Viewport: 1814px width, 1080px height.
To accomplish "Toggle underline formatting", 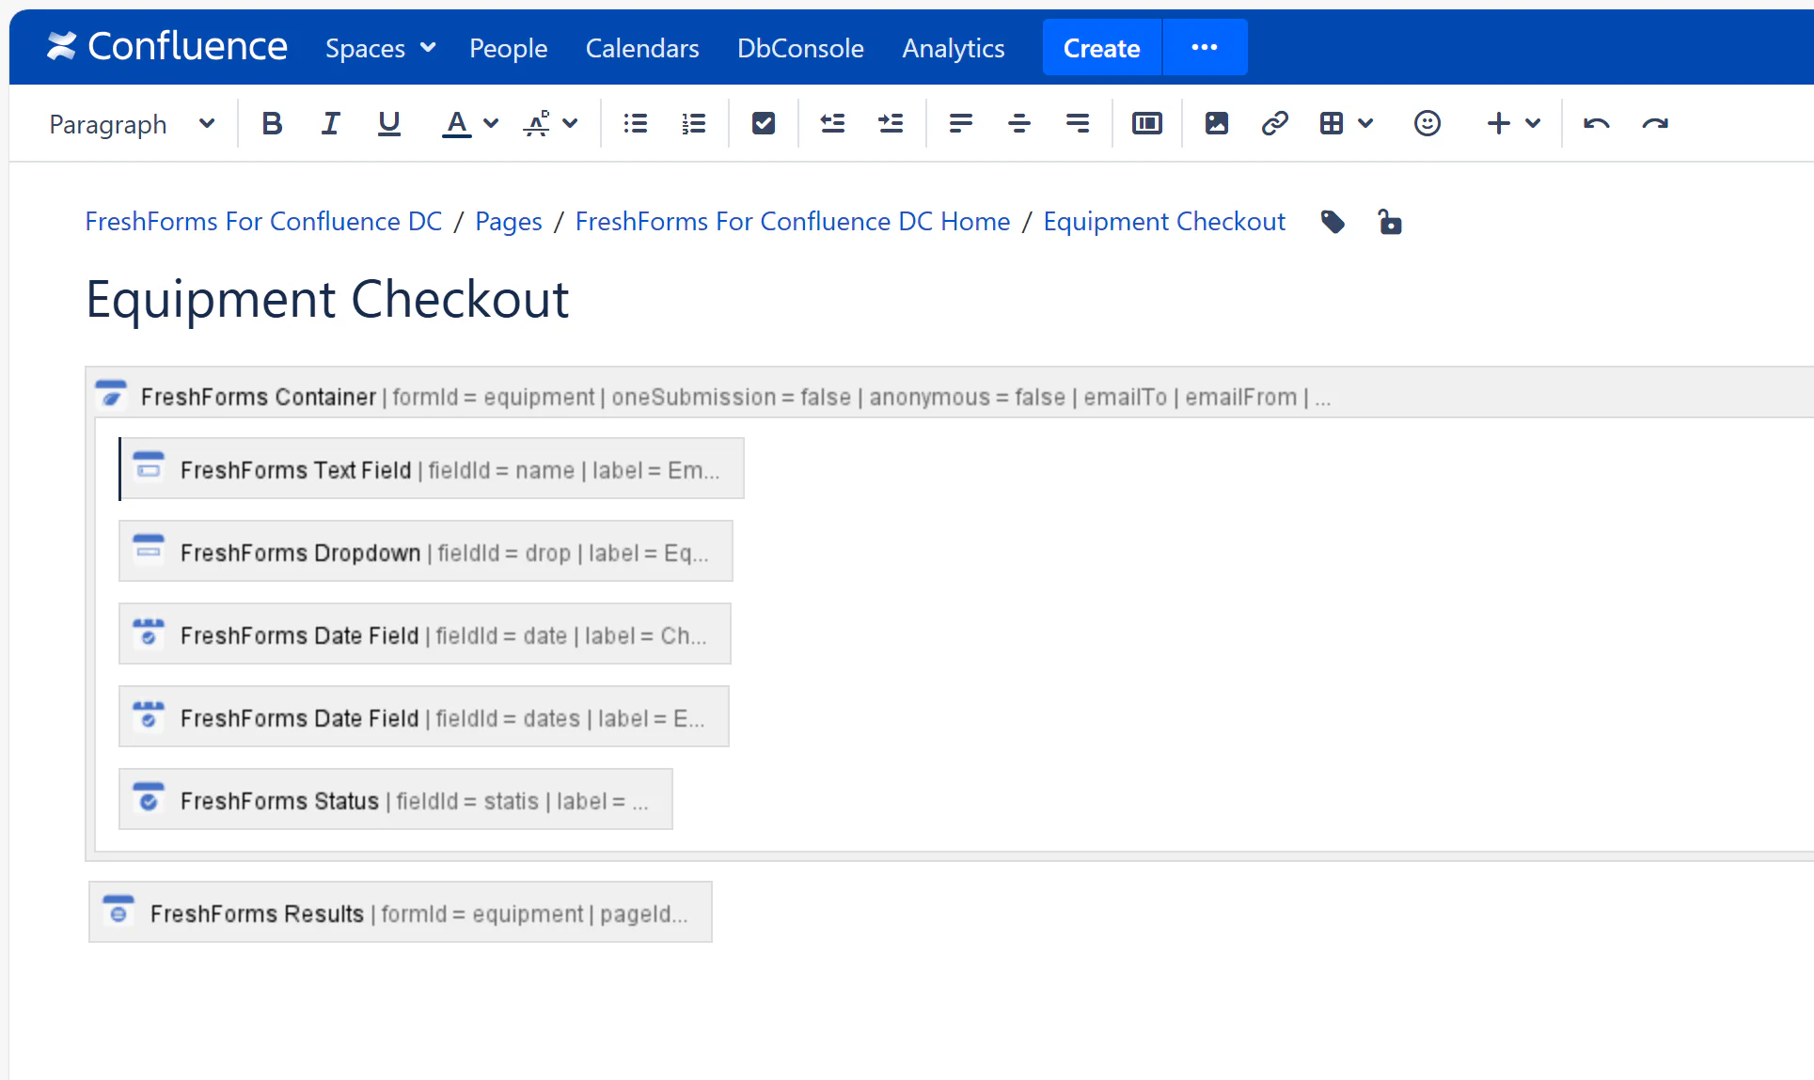I will pos(388,123).
